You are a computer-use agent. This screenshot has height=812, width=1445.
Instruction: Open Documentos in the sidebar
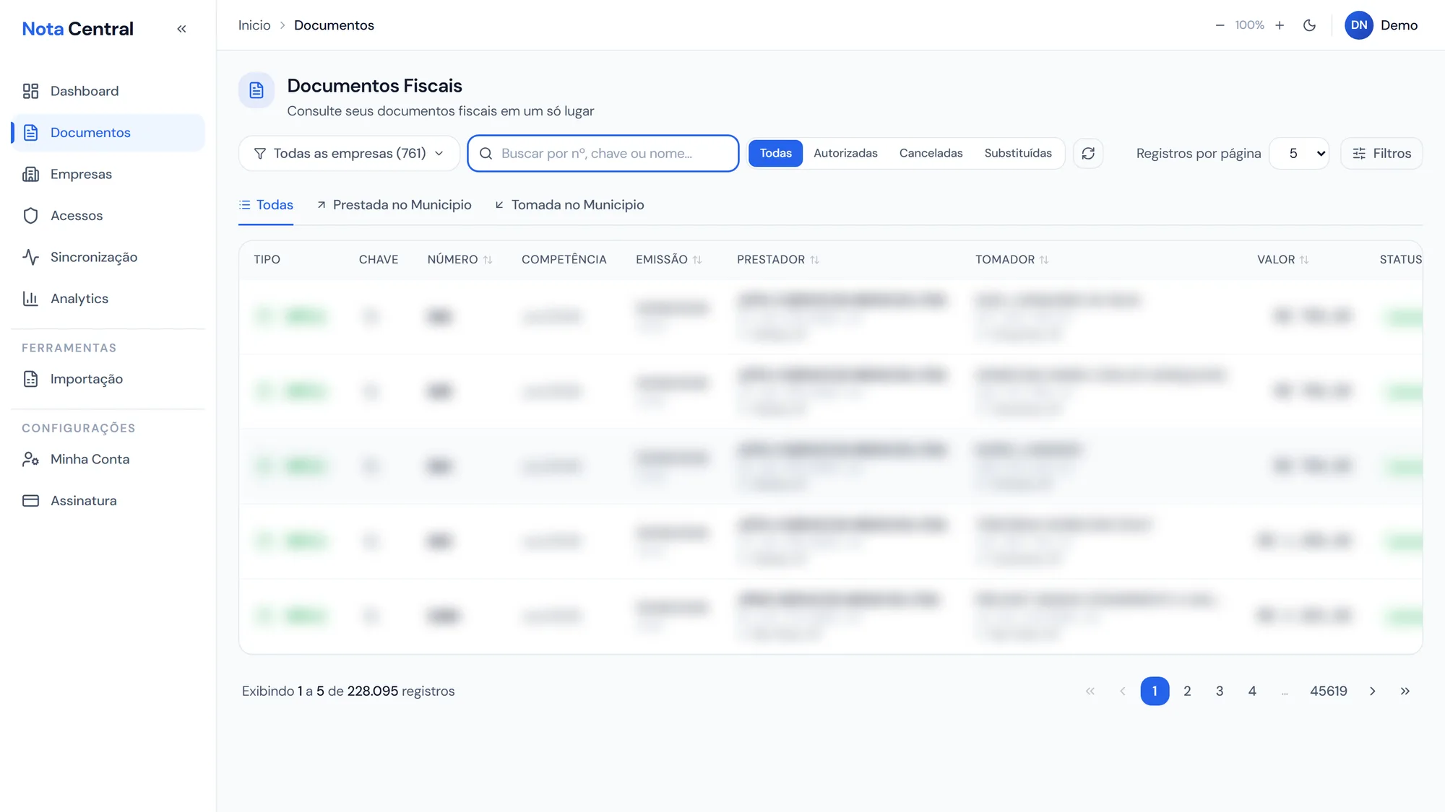(x=108, y=133)
